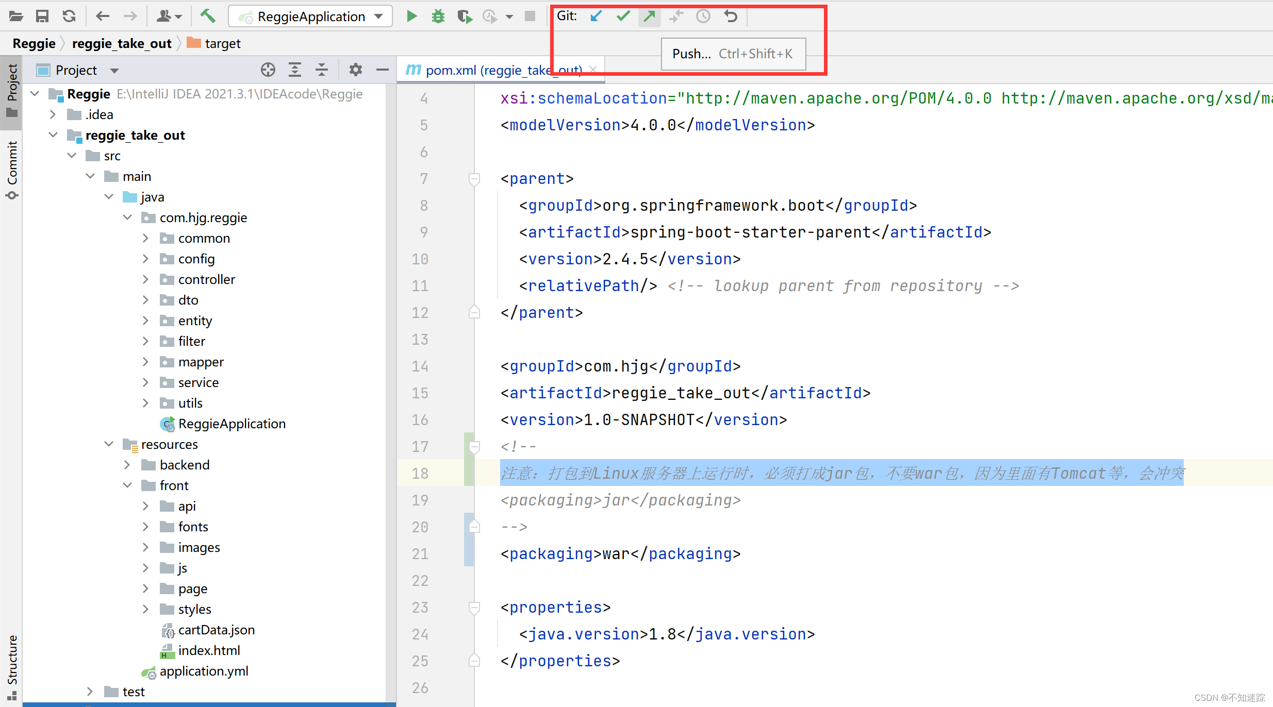Screen dimensions: 1273x707
Task: Collapse the src folder
Action: (72, 156)
